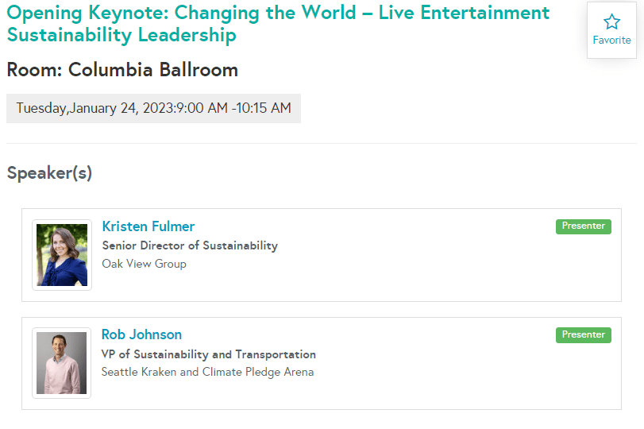Click the 9:00 AM -10:15 AM time text
The image size is (644, 429).
(x=233, y=108)
